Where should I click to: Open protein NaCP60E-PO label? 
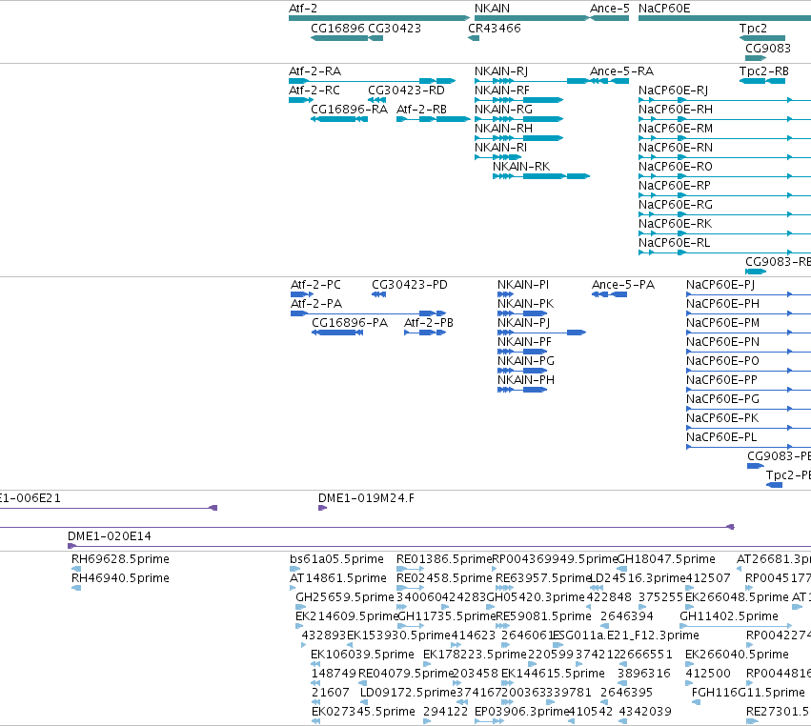[x=722, y=361]
